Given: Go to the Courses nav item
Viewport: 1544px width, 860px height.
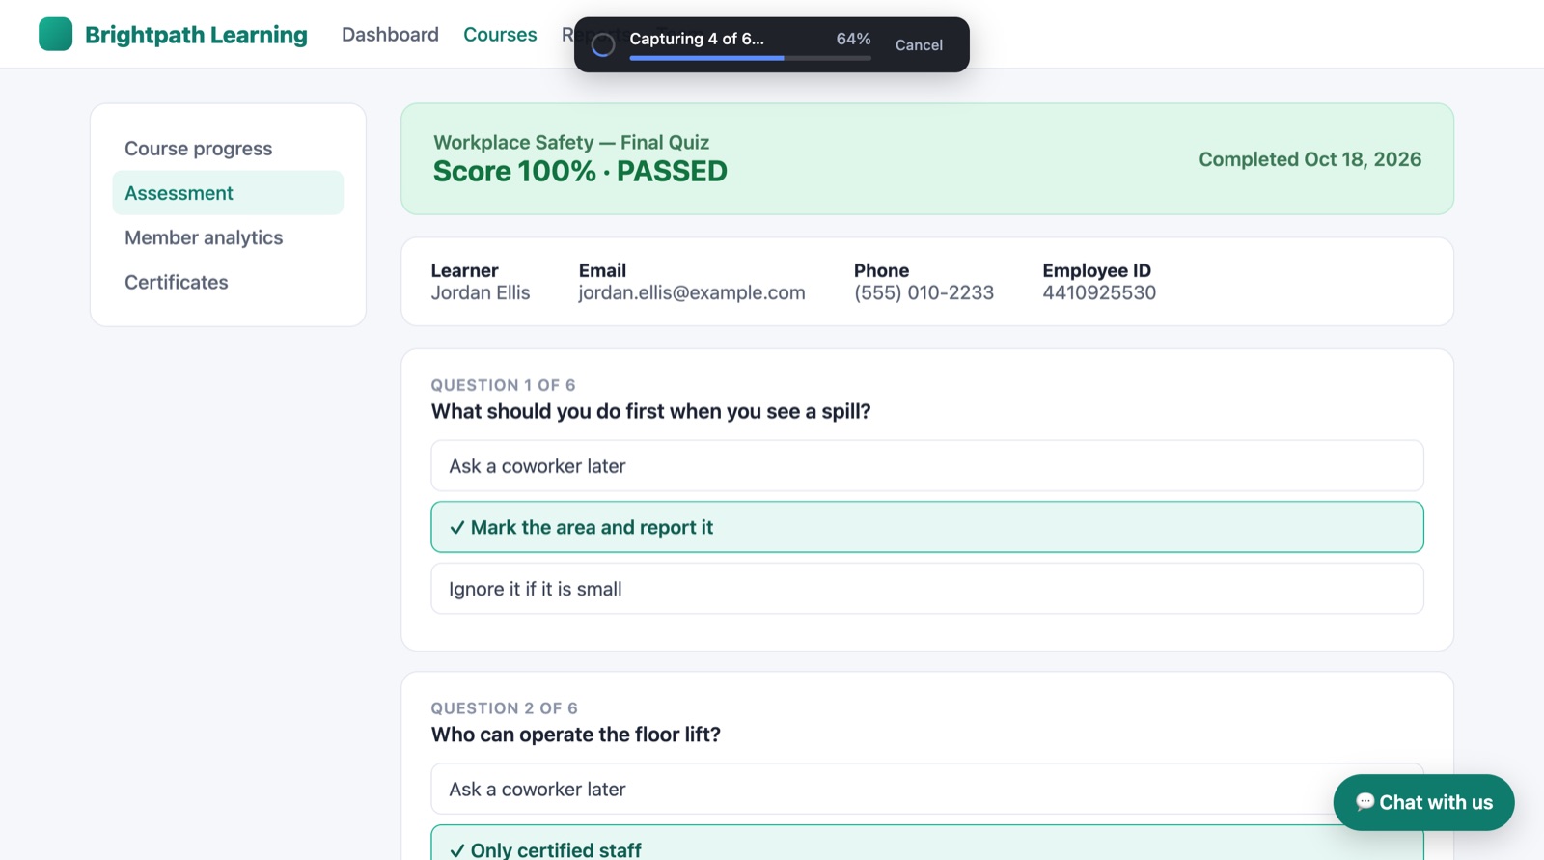Looking at the screenshot, I should pyautogui.click(x=500, y=35).
